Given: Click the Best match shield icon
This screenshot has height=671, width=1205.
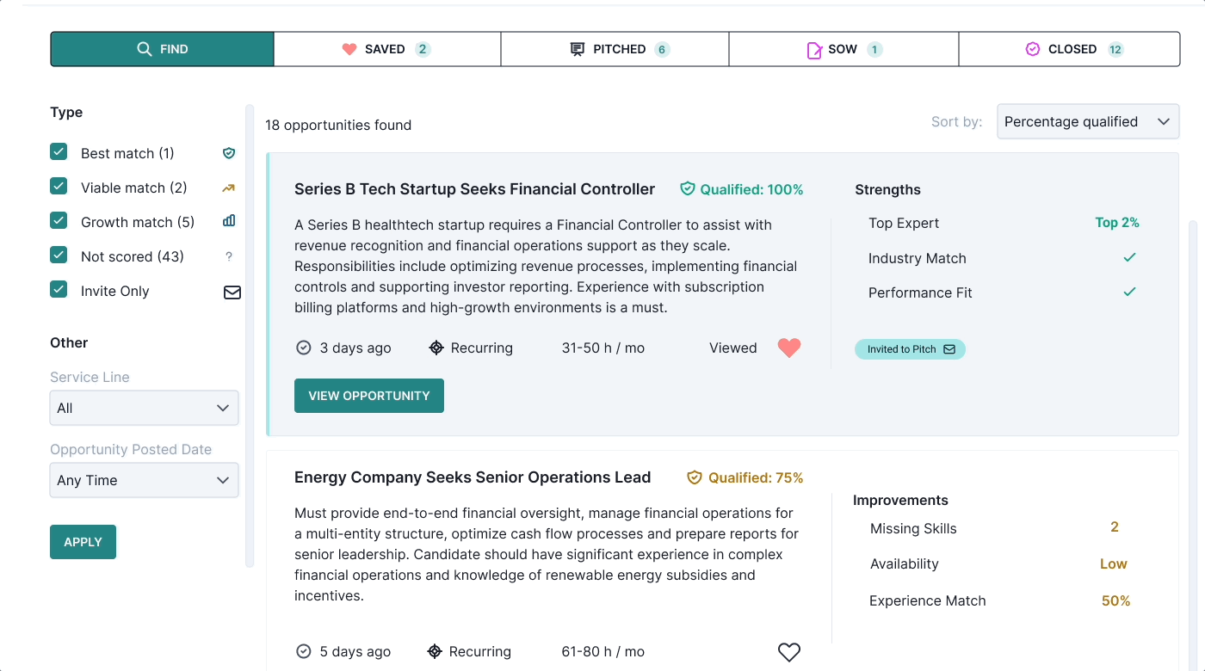Looking at the screenshot, I should (x=229, y=153).
